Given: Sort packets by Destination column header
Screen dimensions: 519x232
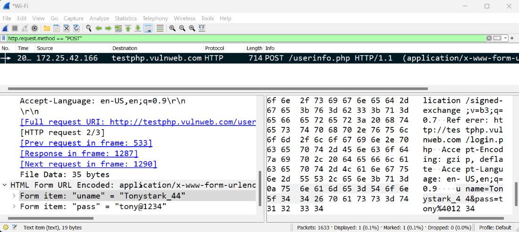Looking at the screenshot, I should (x=157, y=48).
